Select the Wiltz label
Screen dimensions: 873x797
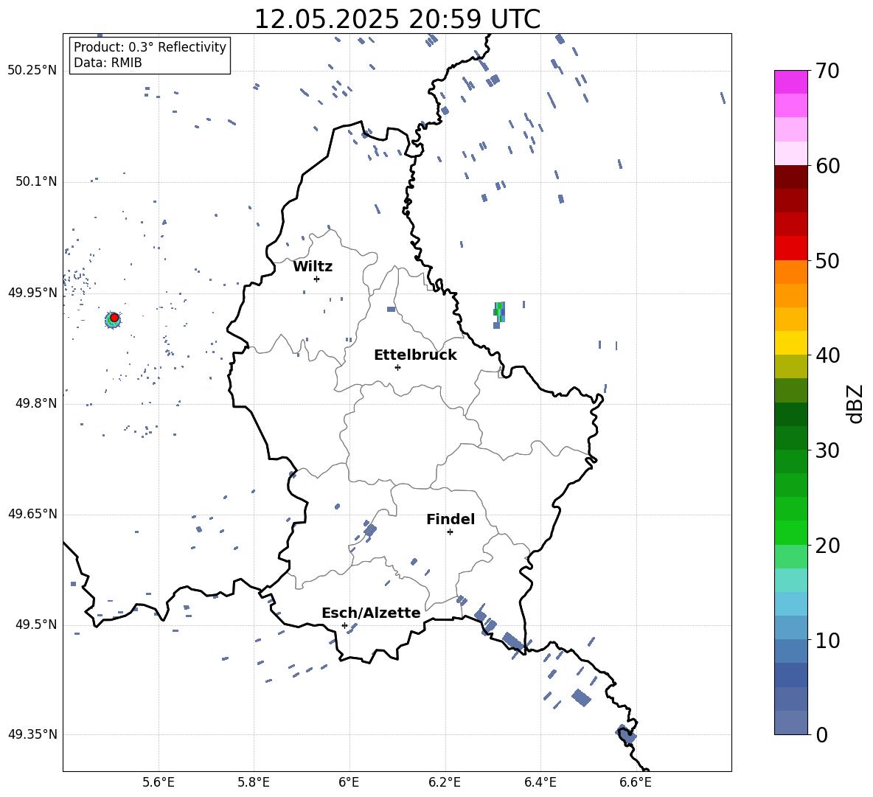coord(313,267)
